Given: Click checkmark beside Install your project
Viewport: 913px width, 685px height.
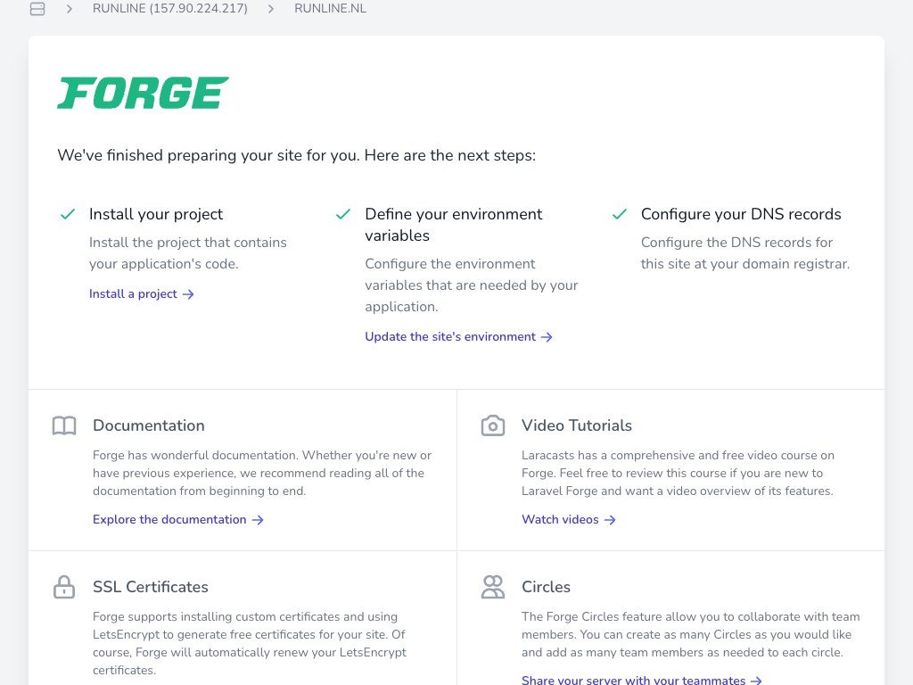Looking at the screenshot, I should coord(67,214).
